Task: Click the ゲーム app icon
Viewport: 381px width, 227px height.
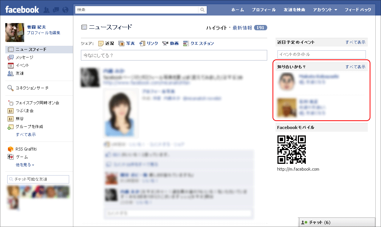Action: pyautogui.click(x=11, y=157)
